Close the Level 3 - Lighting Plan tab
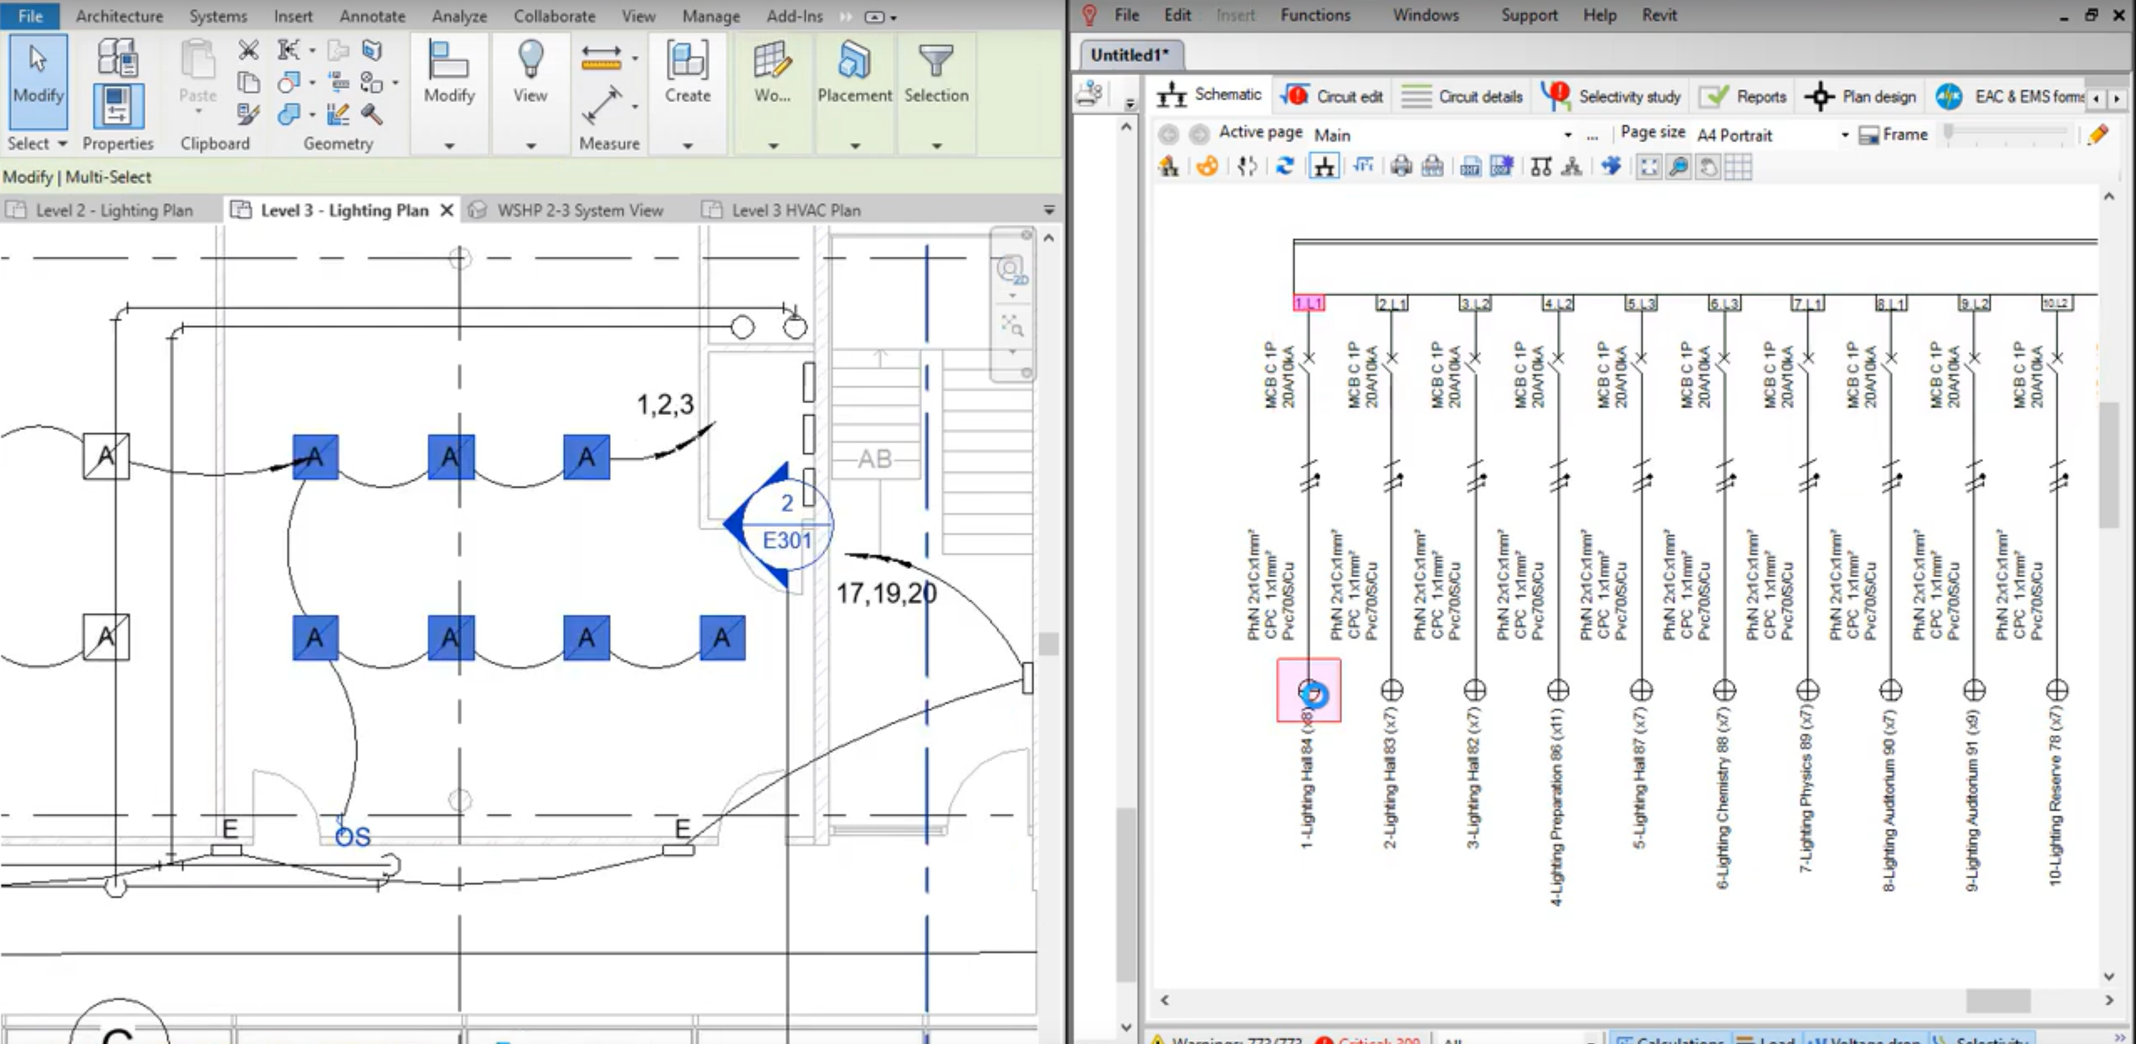 pyautogui.click(x=446, y=211)
